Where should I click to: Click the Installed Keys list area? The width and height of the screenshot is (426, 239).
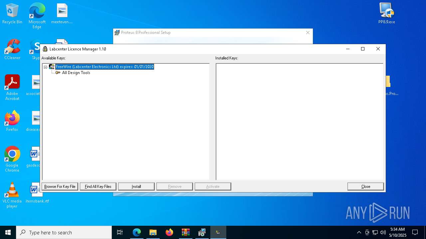pyautogui.click(x=300, y=121)
